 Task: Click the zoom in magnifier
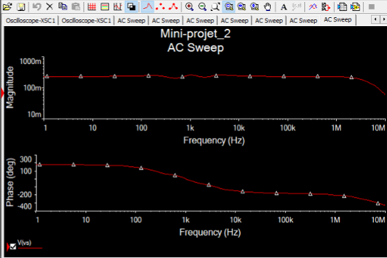click(x=189, y=7)
